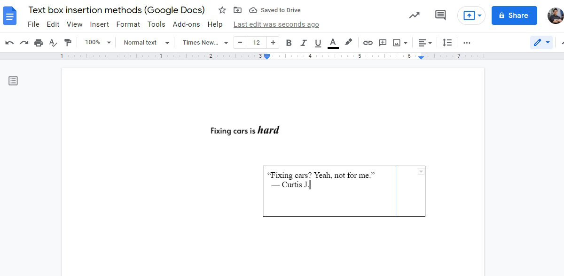The height and width of the screenshot is (276, 564).
Task: Open the Insert menu
Action: 99,24
